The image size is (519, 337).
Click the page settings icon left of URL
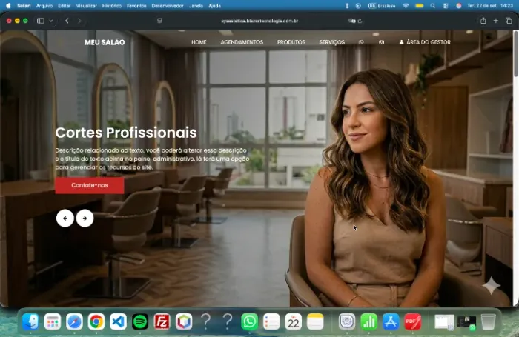coord(159,21)
